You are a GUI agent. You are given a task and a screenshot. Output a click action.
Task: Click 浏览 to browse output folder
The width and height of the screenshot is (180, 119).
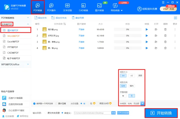[x=113, y=113]
